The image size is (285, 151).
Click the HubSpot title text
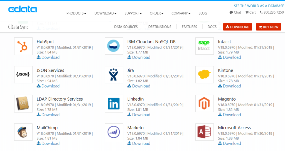tap(45, 42)
